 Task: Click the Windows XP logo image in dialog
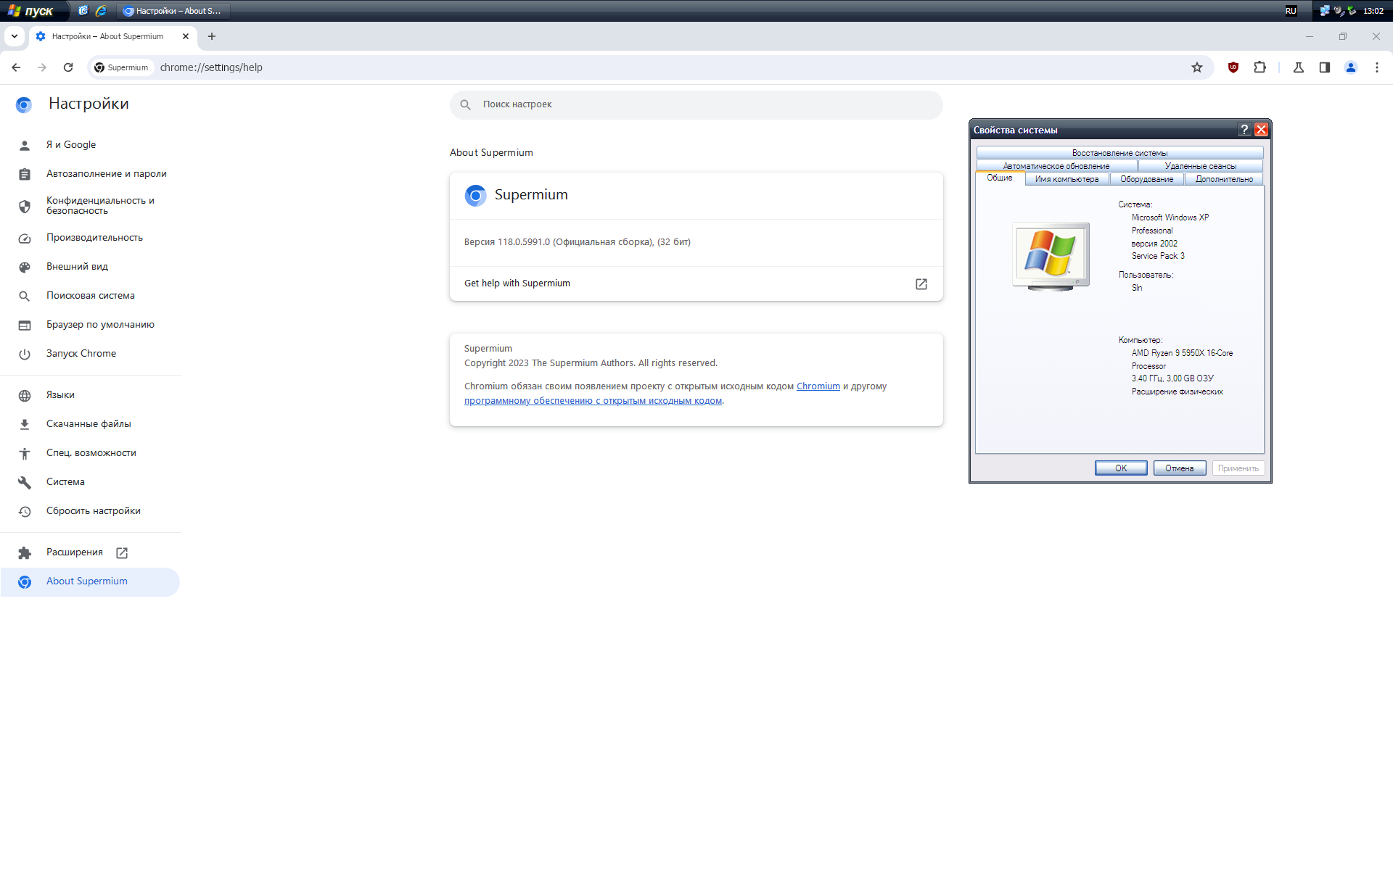[1051, 257]
